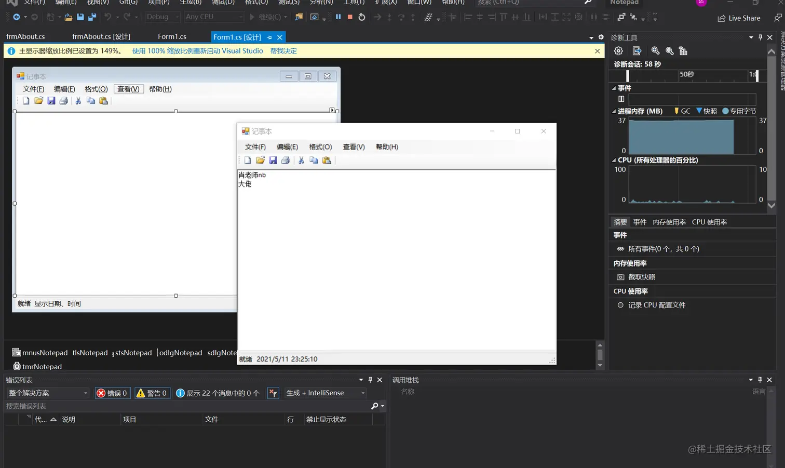Select the New icon in designer form toolbar
This screenshot has width=785, height=468.
tap(26, 101)
